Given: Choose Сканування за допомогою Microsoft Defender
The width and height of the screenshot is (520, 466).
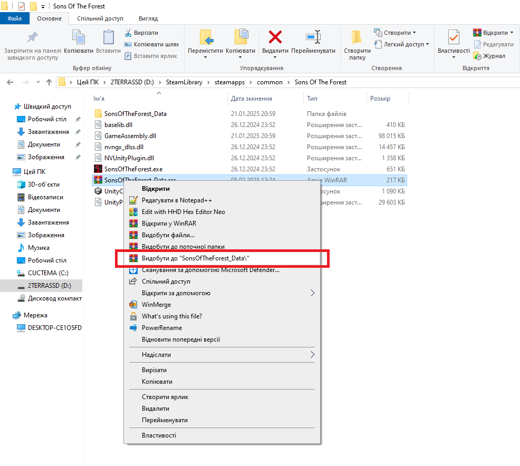Looking at the screenshot, I should coord(222,270).
